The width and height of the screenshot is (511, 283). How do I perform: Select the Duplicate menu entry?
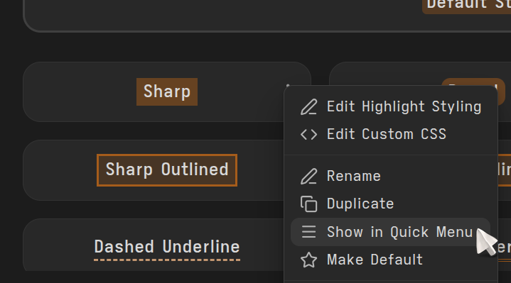(390, 204)
